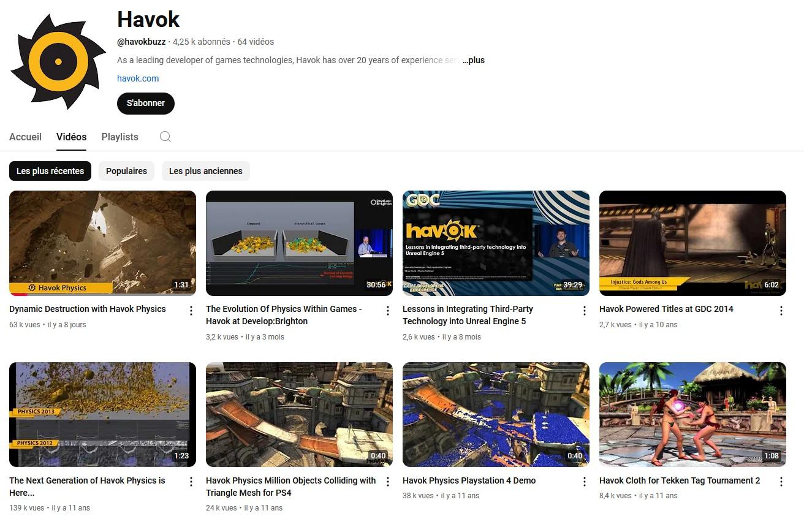Expand channel description with '...plus'

(473, 60)
